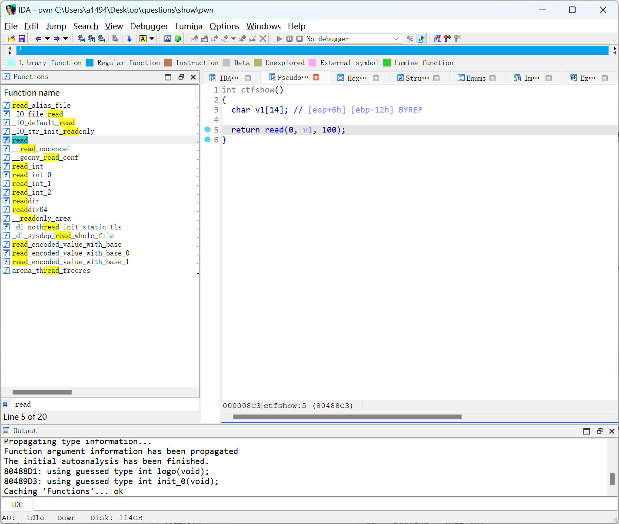The width and height of the screenshot is (619, 524).
Task: Select function 'readdir64' in list
Action: (100, 209)
